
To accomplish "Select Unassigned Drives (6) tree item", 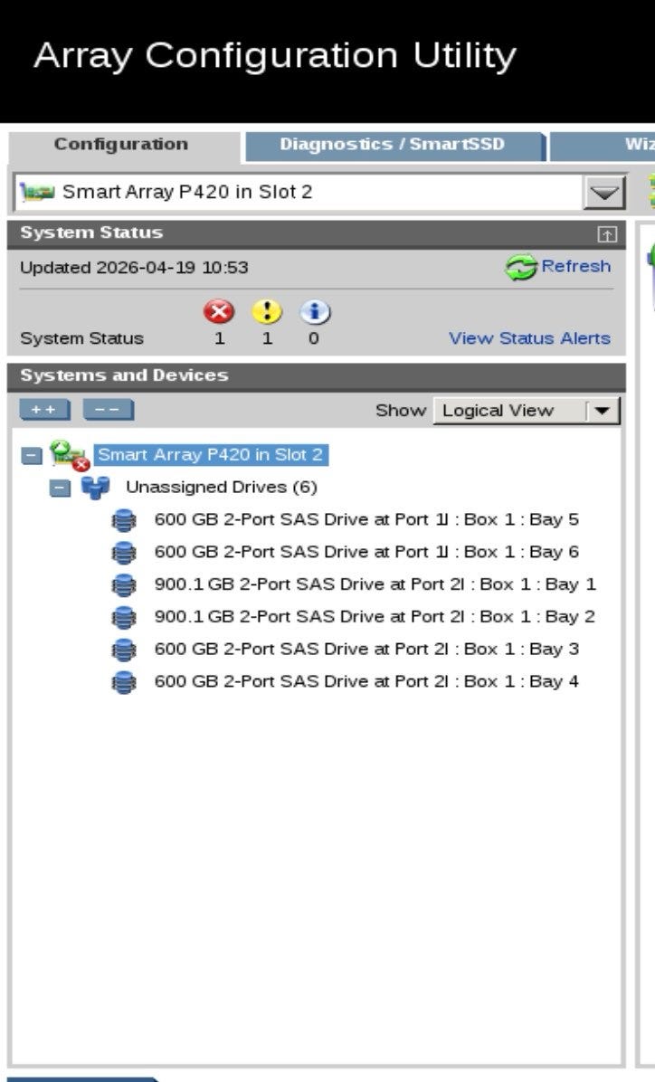I will point(222,488).
